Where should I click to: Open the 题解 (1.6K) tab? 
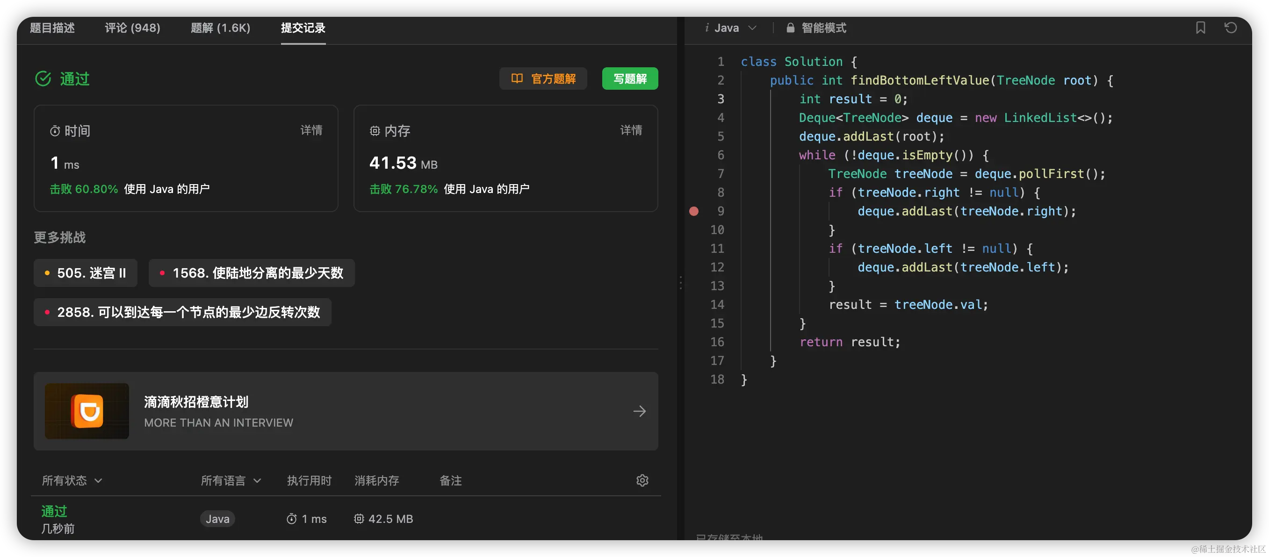pyautogui.click(x=220, y=28)
